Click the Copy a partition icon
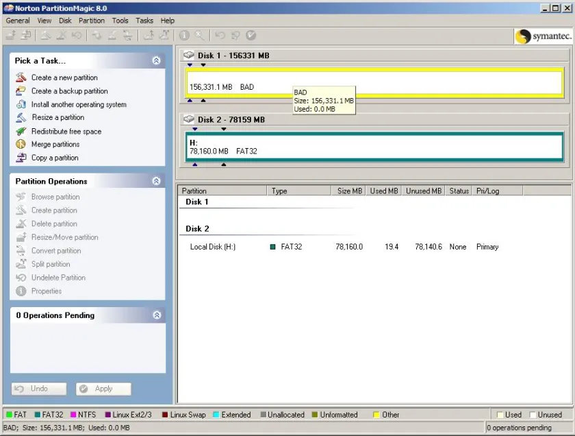The image size is (575, 436). click(x=21, y=158)
